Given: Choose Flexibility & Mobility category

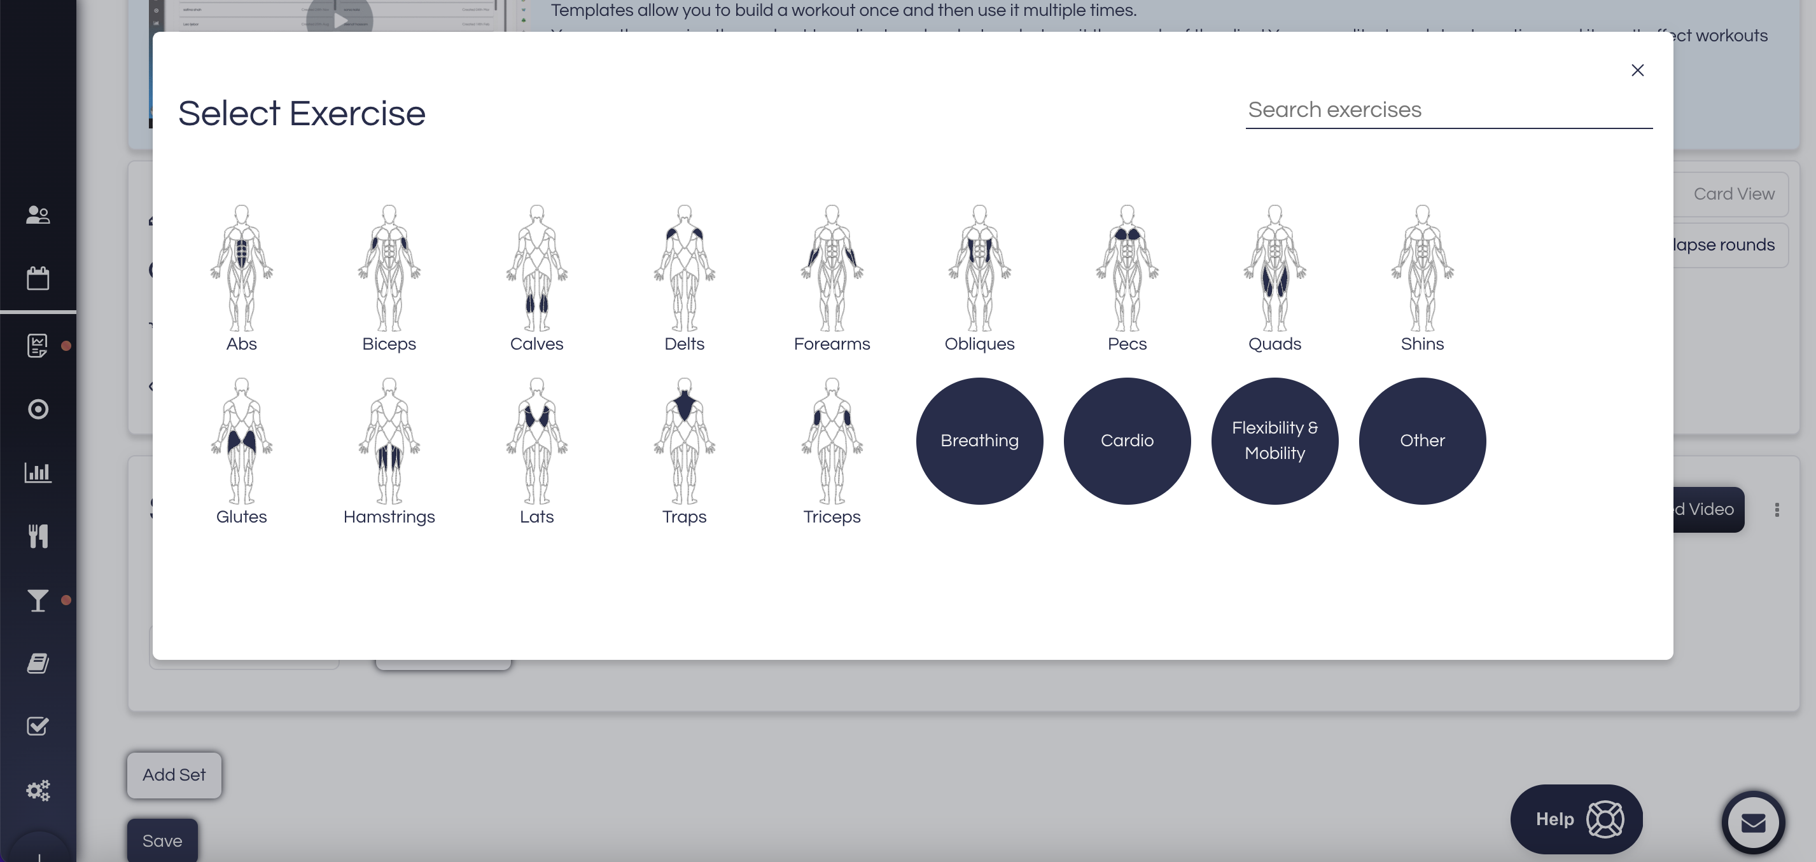Looking at the screenshot, I should point(1275,441).
